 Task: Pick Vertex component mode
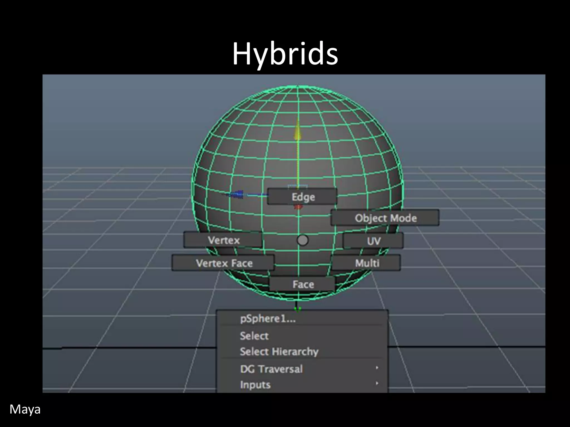click(x=223, y=240)
